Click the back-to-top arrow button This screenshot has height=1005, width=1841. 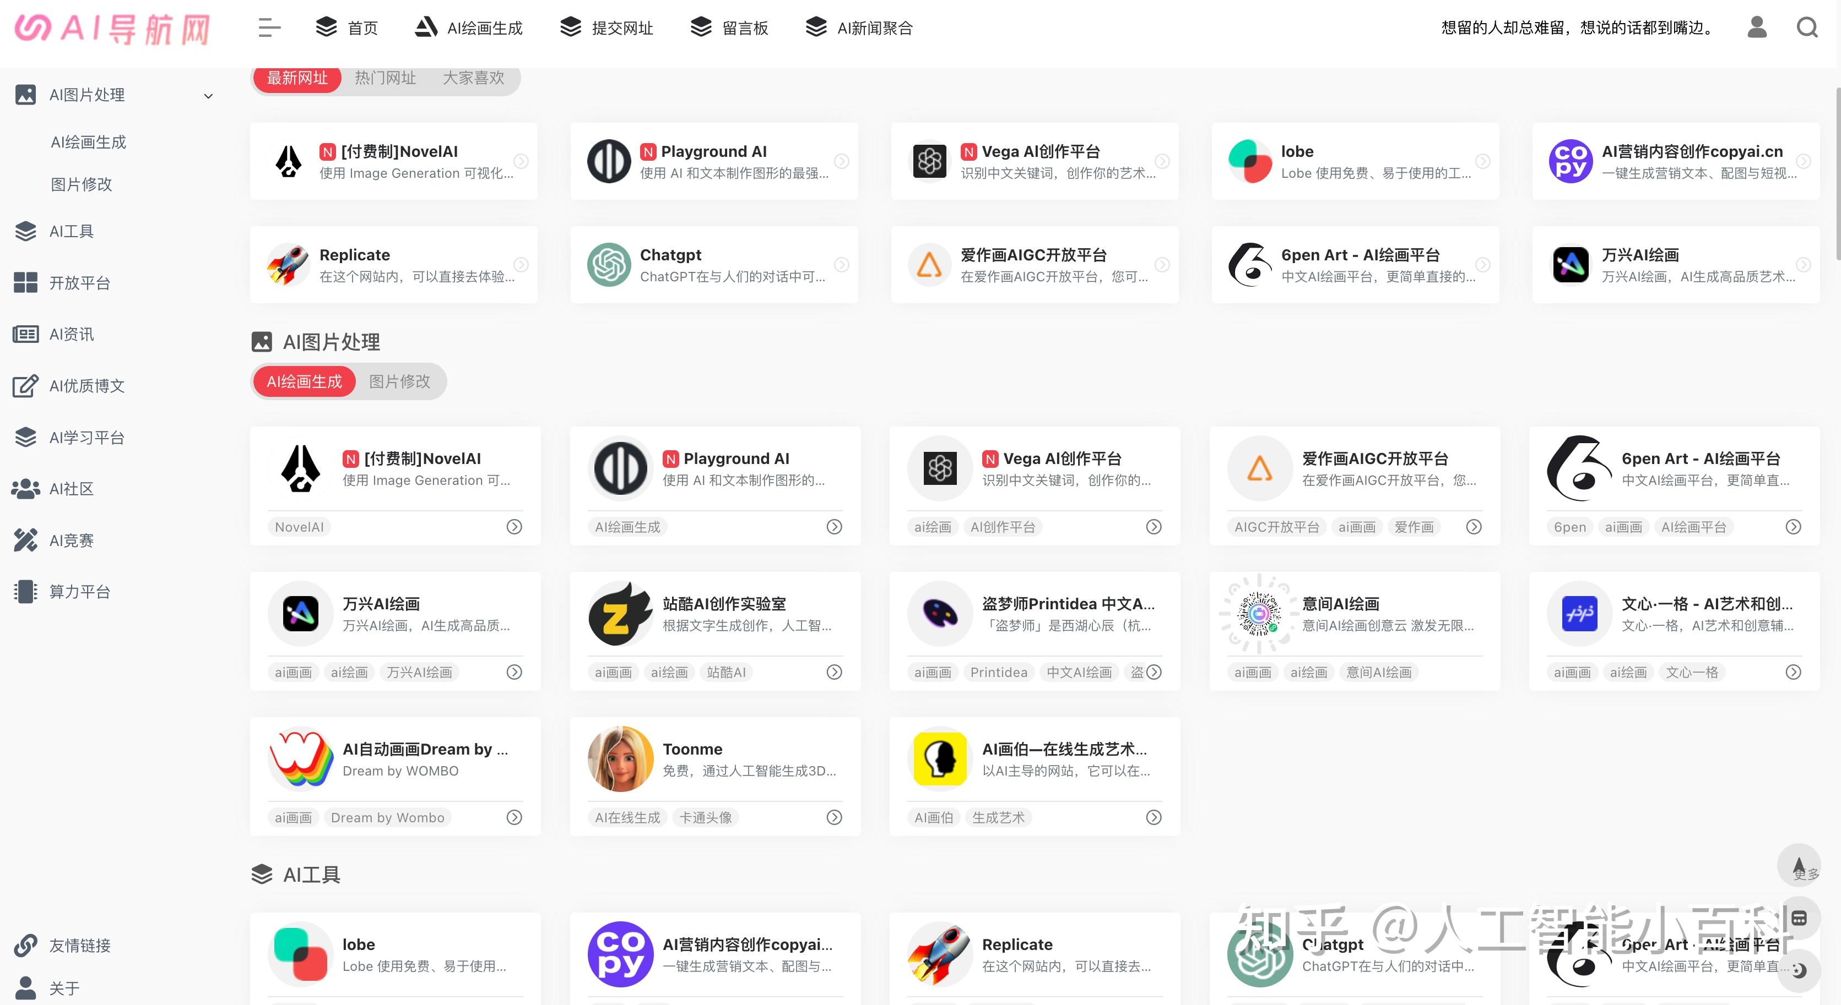click(1799, 865)
